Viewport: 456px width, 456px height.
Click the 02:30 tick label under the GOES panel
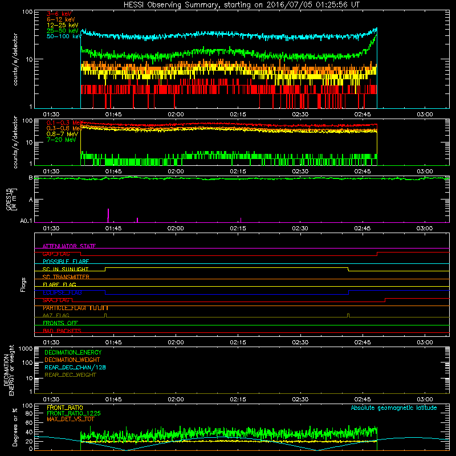pyautogui.click(x=300, y=229)
